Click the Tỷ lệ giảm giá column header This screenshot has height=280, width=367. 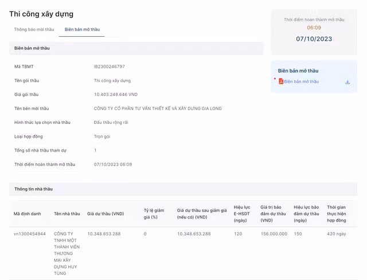tap(154, 214)
